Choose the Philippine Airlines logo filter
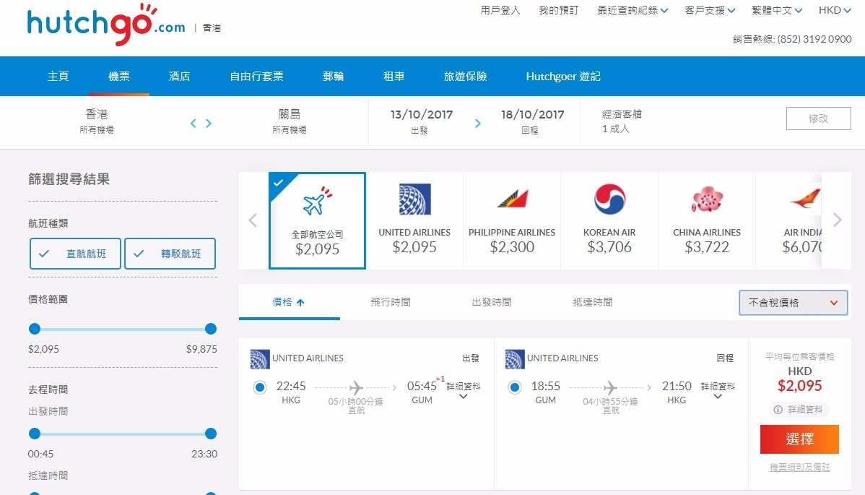Viewport: 865px width, 495px height. 513,199
